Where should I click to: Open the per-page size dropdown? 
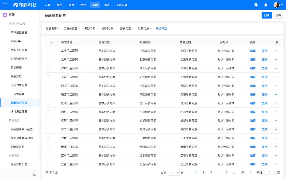tap(174, 173)
